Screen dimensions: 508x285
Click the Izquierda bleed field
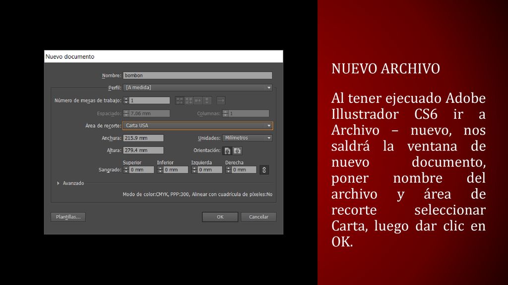210,170
